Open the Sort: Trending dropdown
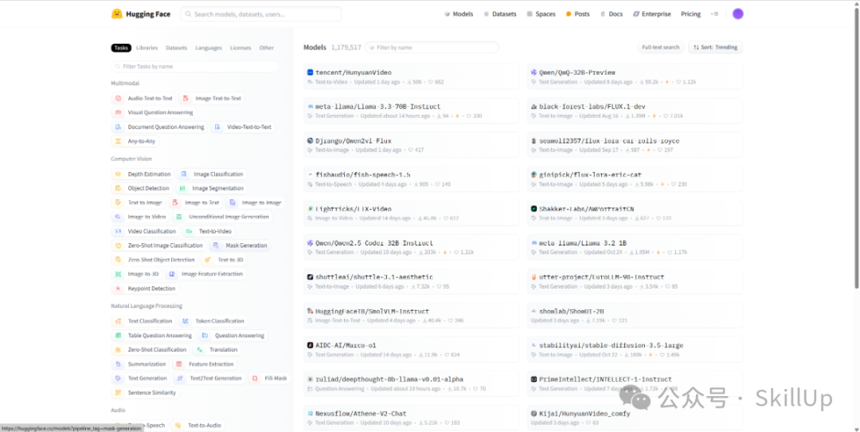Screen dimensions: 860x432 [715, 47]
